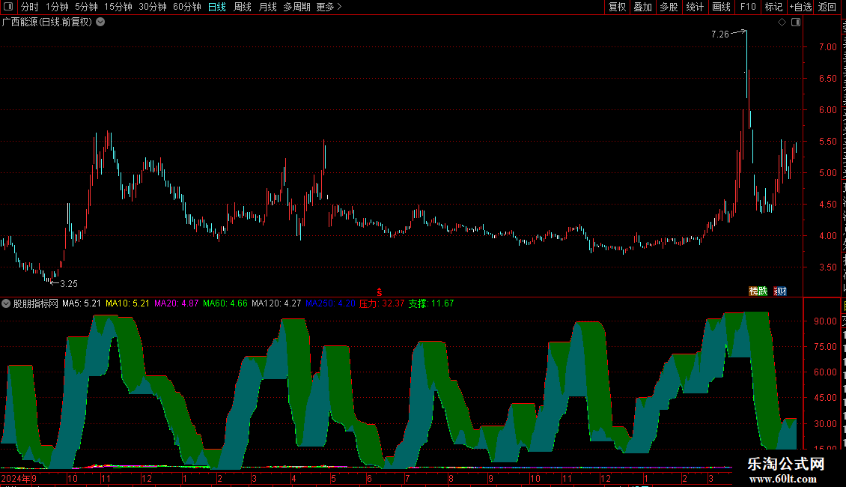Click the MA10: 5.21 value
This screenshot has width=846, height=487.
[x=127, y=303]
